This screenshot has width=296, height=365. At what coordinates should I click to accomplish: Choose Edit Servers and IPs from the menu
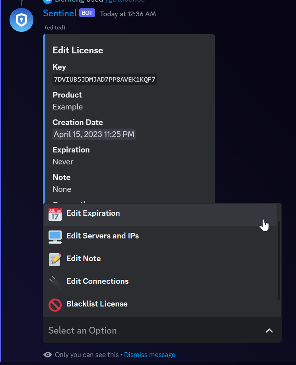pyautogui.click(x=103, y=236)
